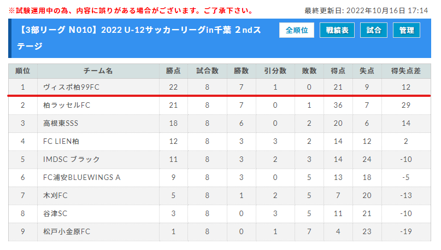Open the 試合 tab

click(x=373, y=30)
